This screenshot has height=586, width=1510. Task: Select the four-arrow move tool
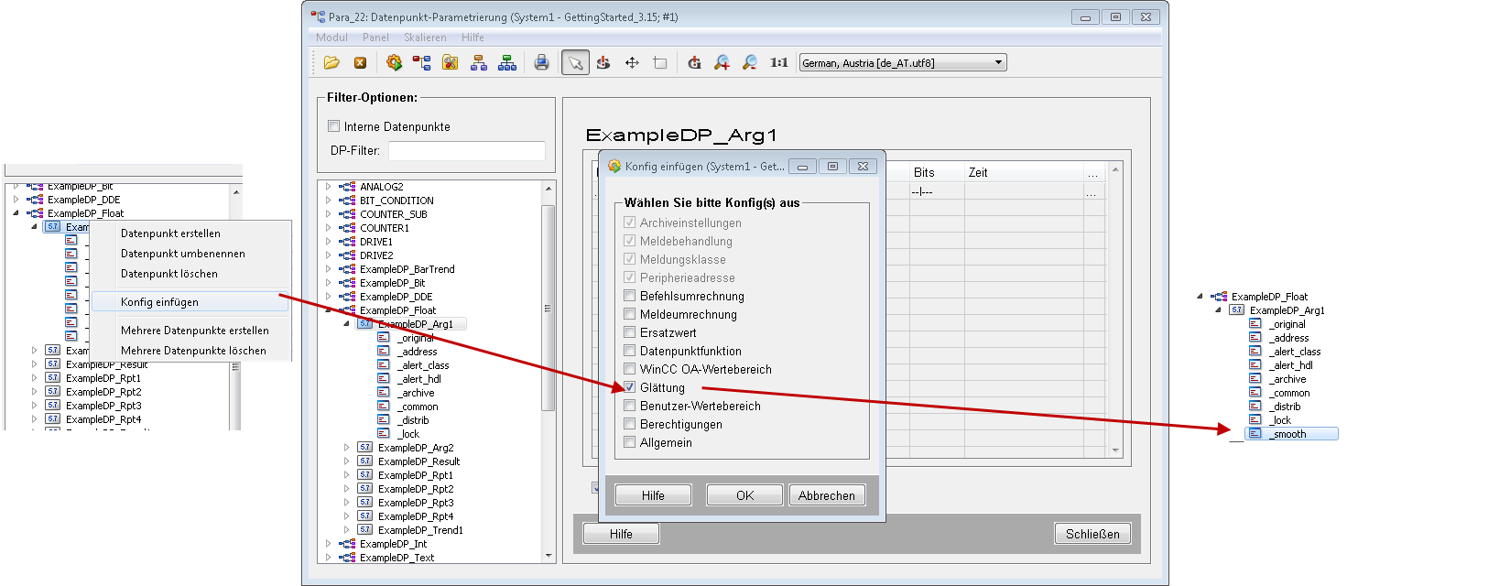click(x=632, y=62)
